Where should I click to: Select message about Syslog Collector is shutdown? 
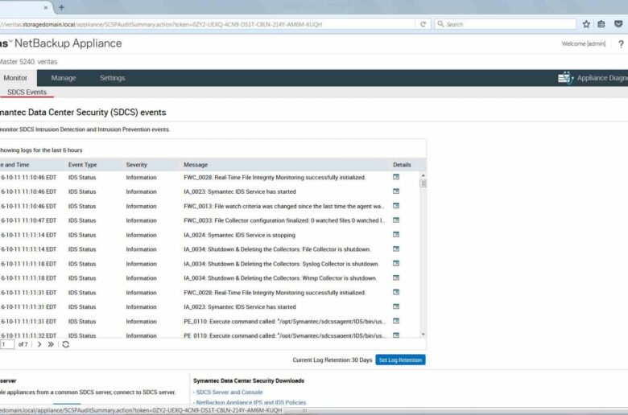click(281, 264)
